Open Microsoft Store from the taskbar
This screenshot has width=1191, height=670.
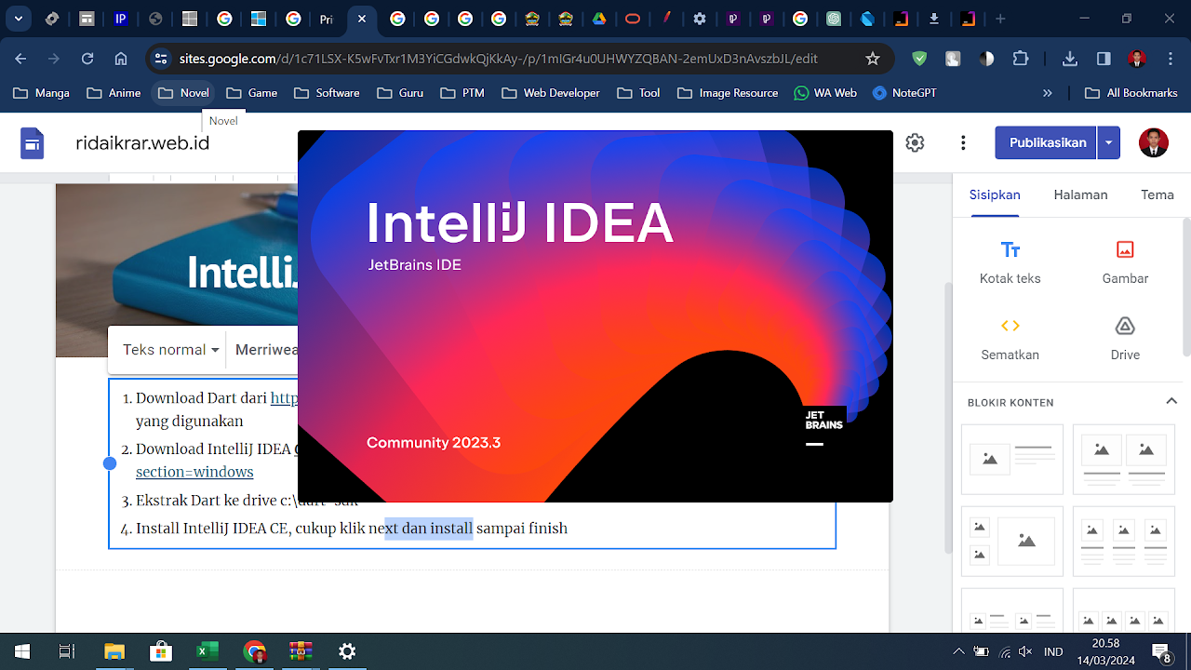(160, 651)
